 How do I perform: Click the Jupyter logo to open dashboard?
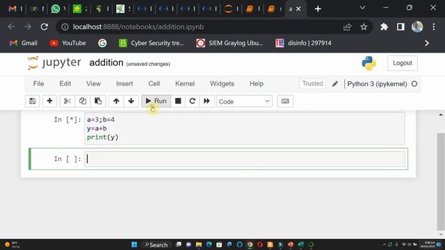point(54,62)
